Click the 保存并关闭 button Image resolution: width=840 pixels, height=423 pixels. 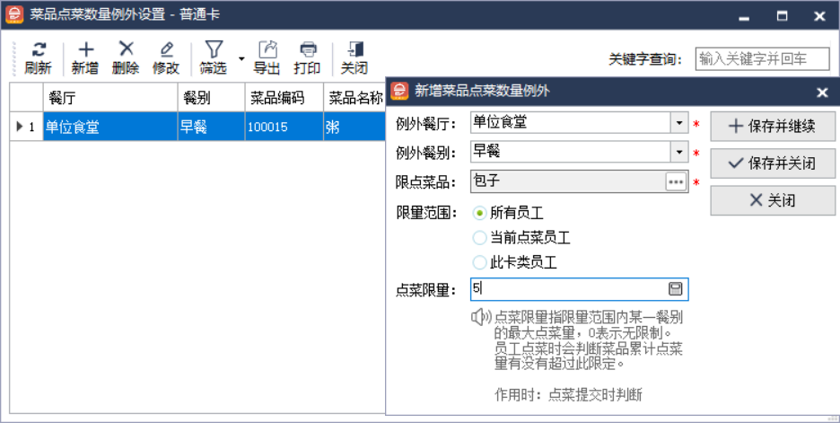(x=773, y=163)
